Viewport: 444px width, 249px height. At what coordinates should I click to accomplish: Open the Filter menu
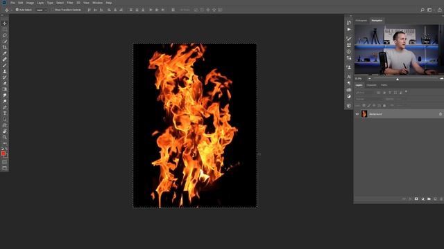(70, 3)
